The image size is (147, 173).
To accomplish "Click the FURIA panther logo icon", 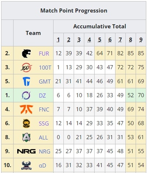I will click(26, 53).
